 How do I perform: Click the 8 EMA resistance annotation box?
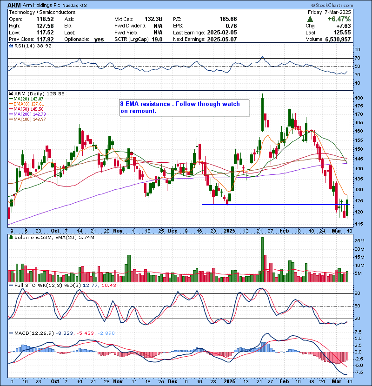184,107
